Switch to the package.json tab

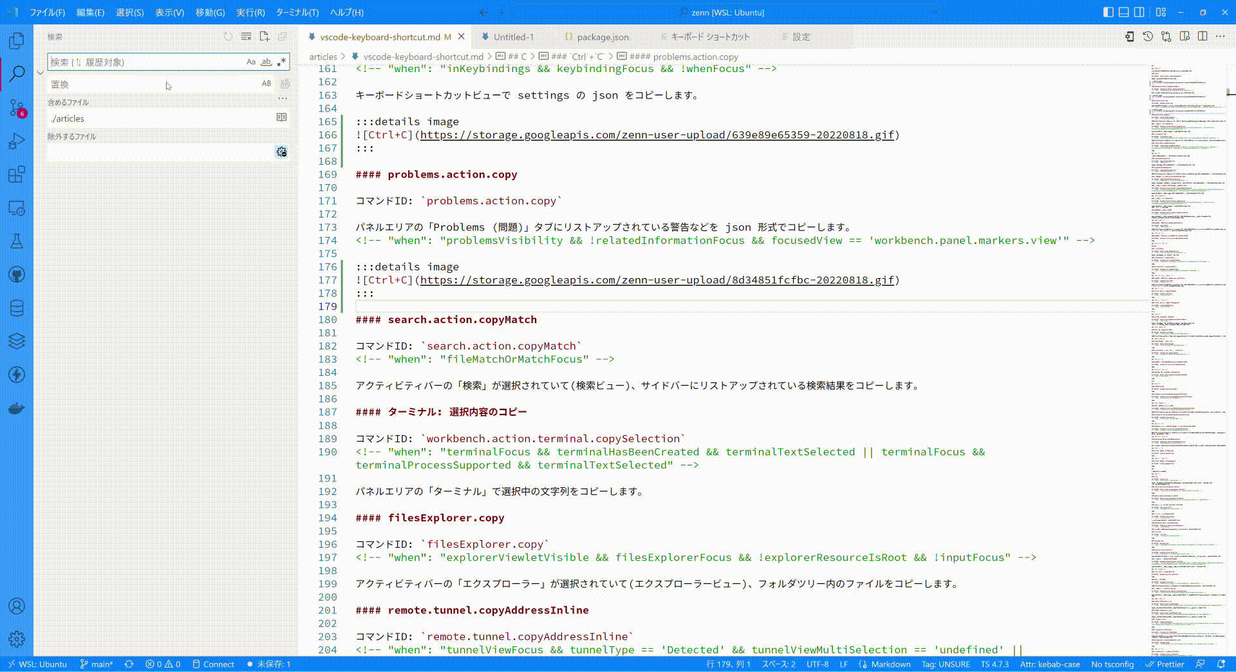coord(603,37)
